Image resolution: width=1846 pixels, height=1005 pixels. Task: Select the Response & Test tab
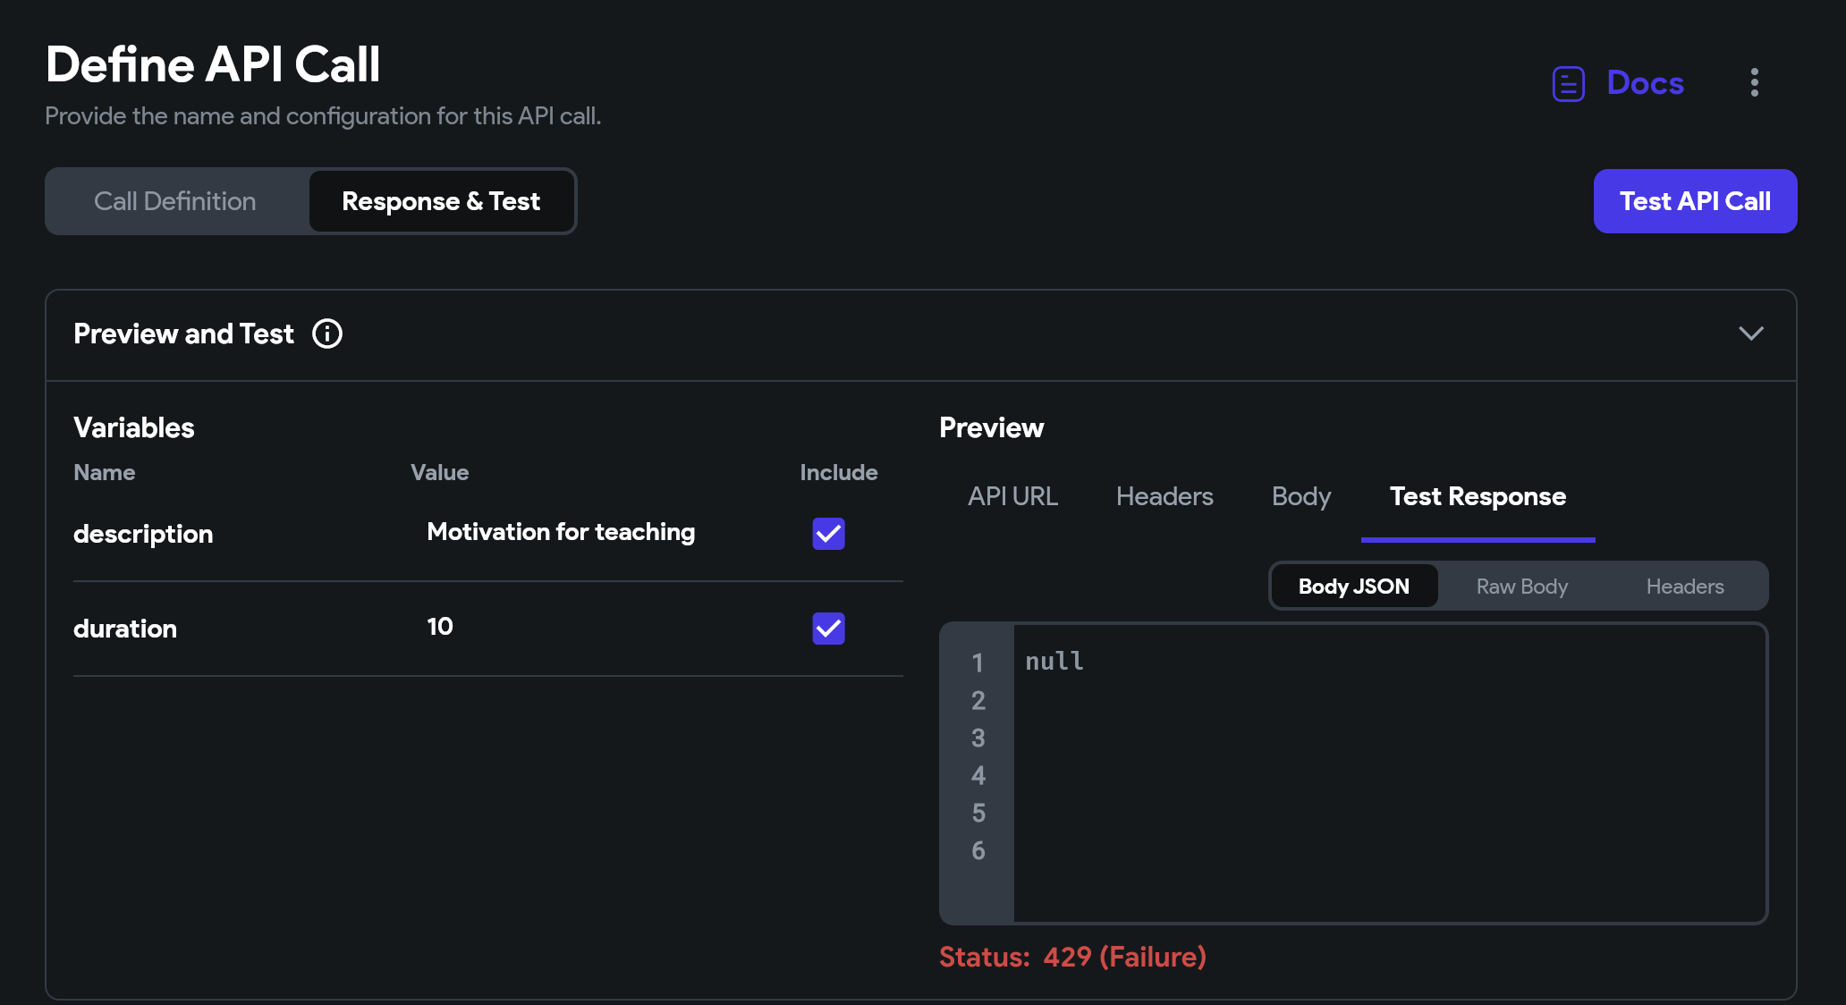(x=441, y=201)
